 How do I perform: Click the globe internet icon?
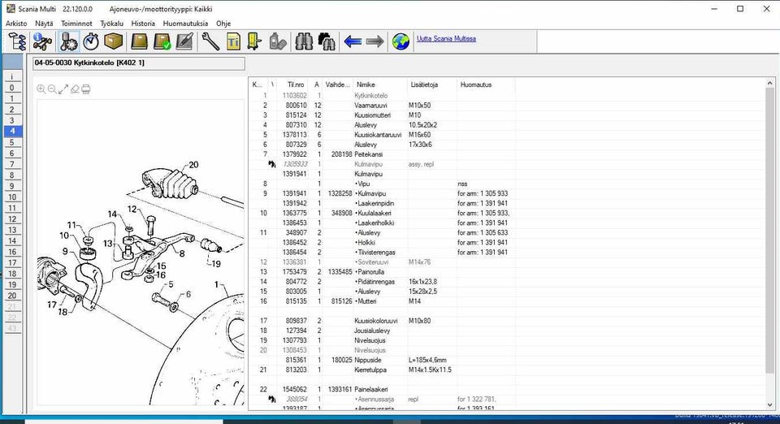(x=401, y=41)
